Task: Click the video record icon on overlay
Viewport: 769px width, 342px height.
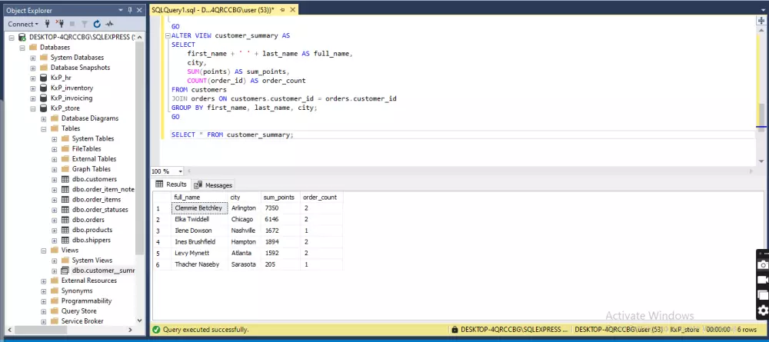Action: pos(763,280)
